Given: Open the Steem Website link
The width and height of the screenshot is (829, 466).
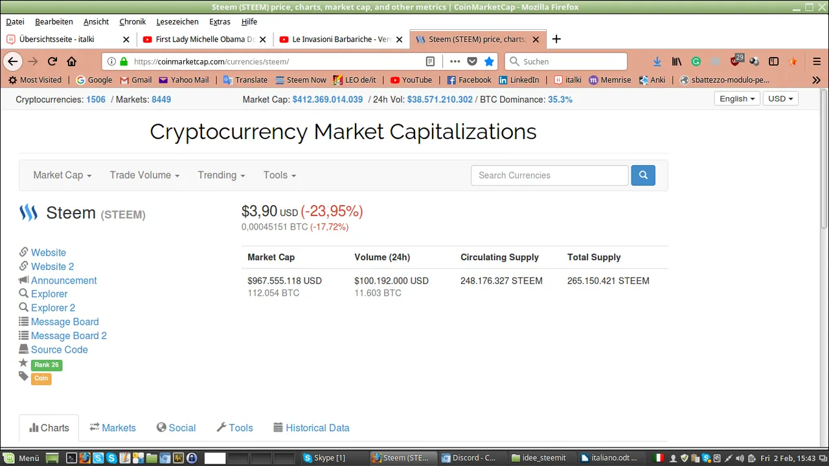Looking at the screenshot, I should coord(49,252).
